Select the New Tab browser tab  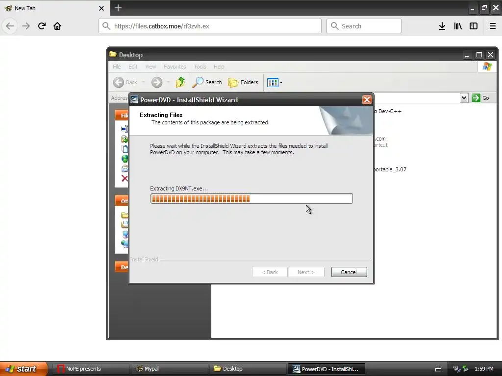tap(54, 8)
